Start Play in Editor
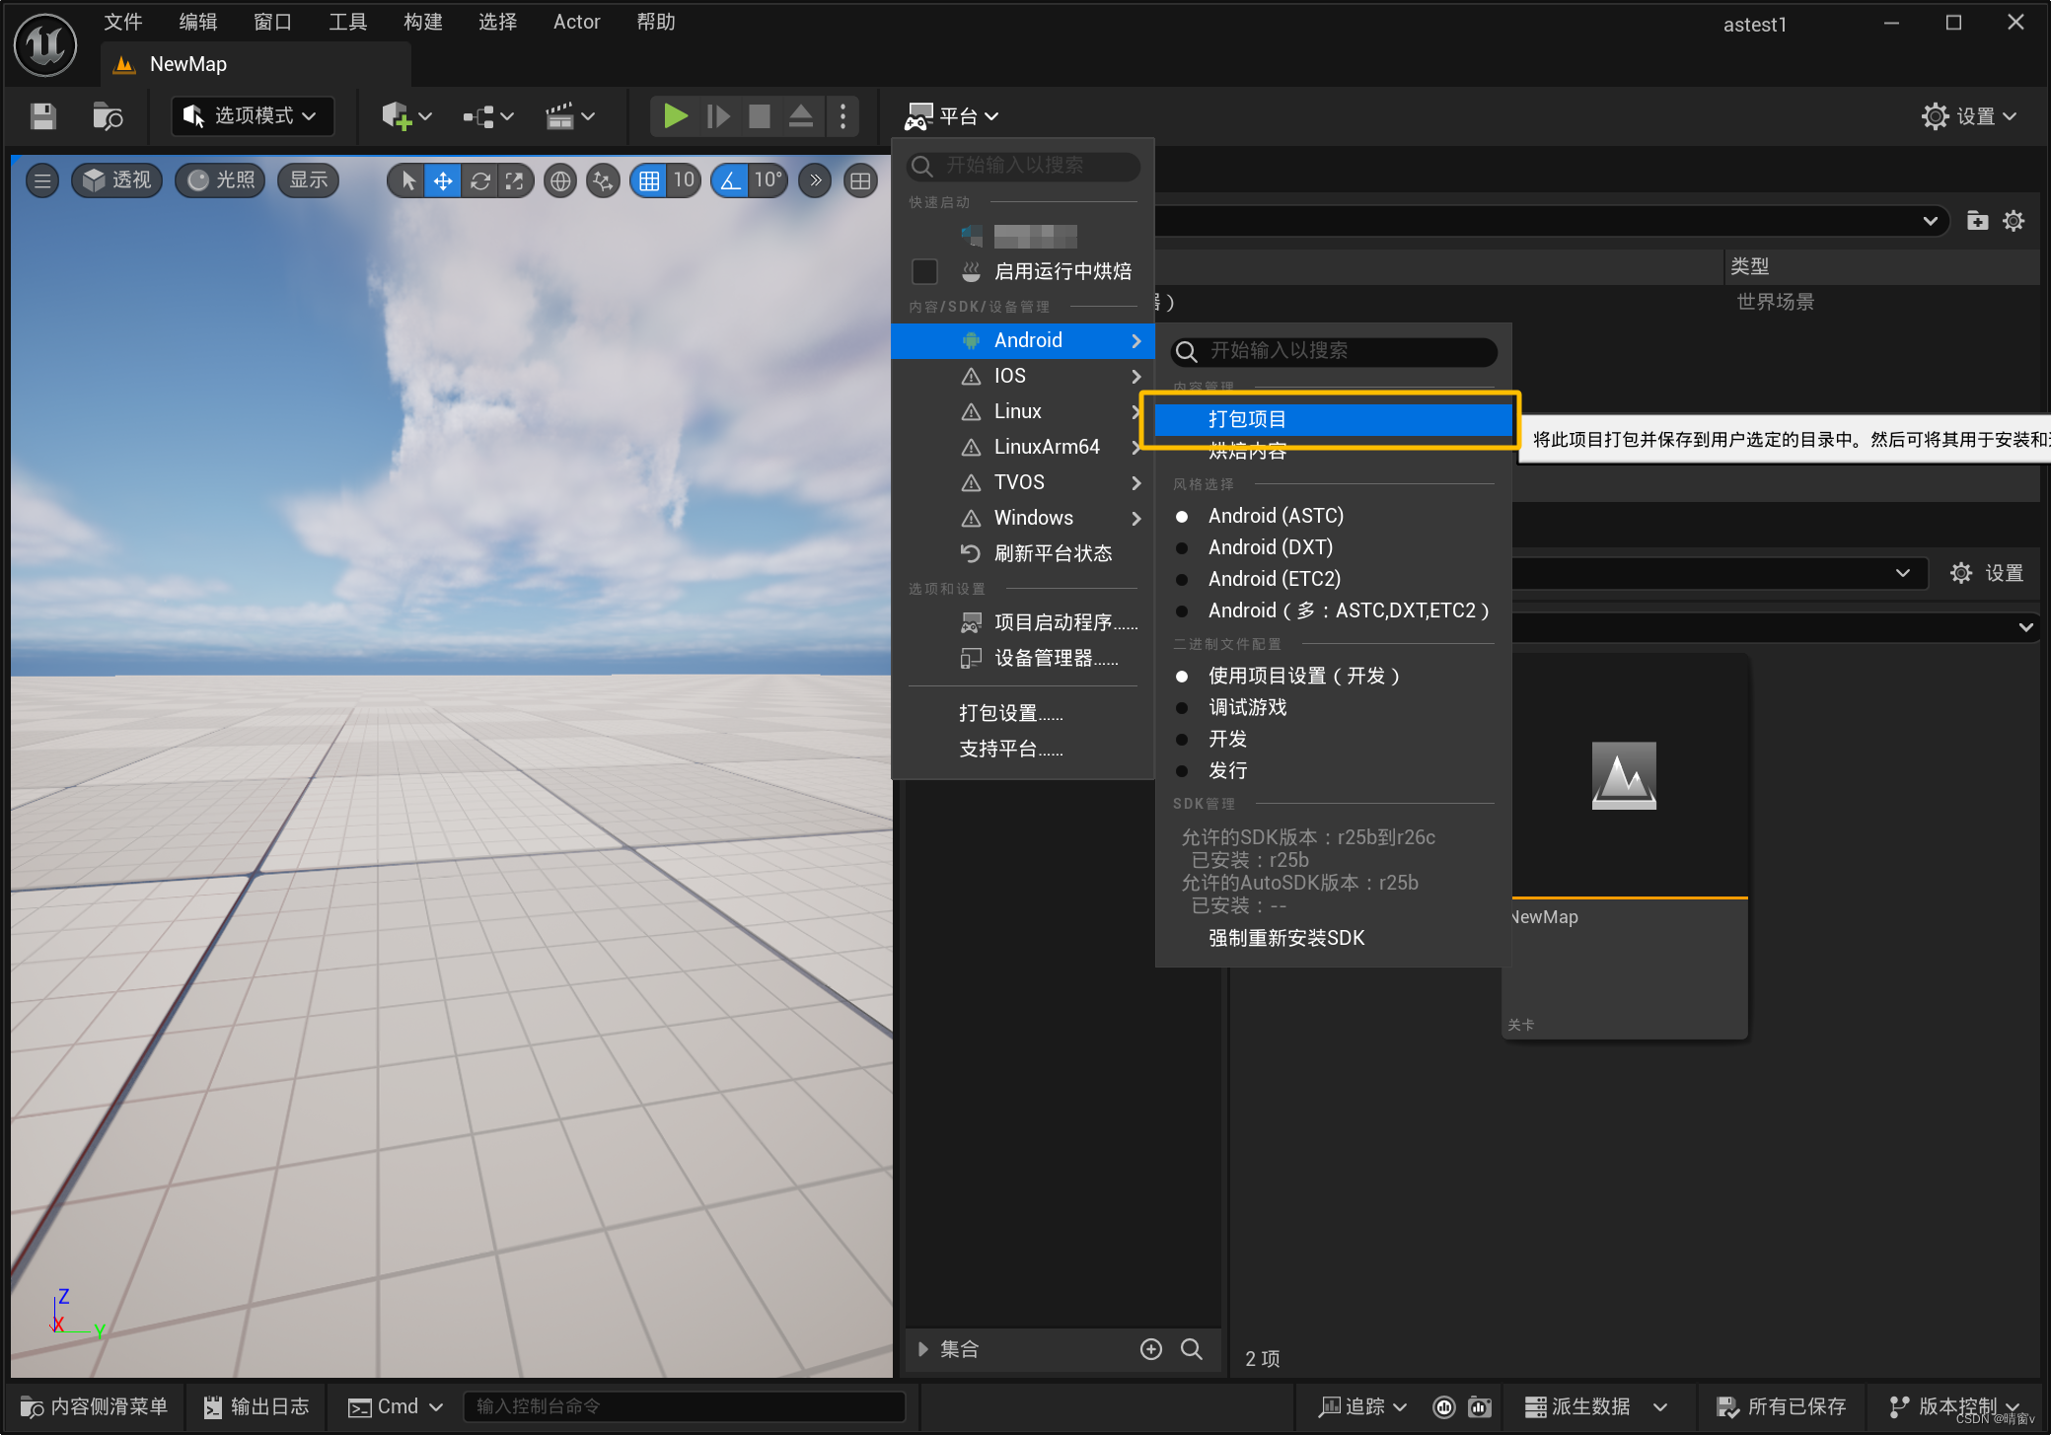Image resolution: width=2051 pixels, height=1435 pixels. (675, 116)
